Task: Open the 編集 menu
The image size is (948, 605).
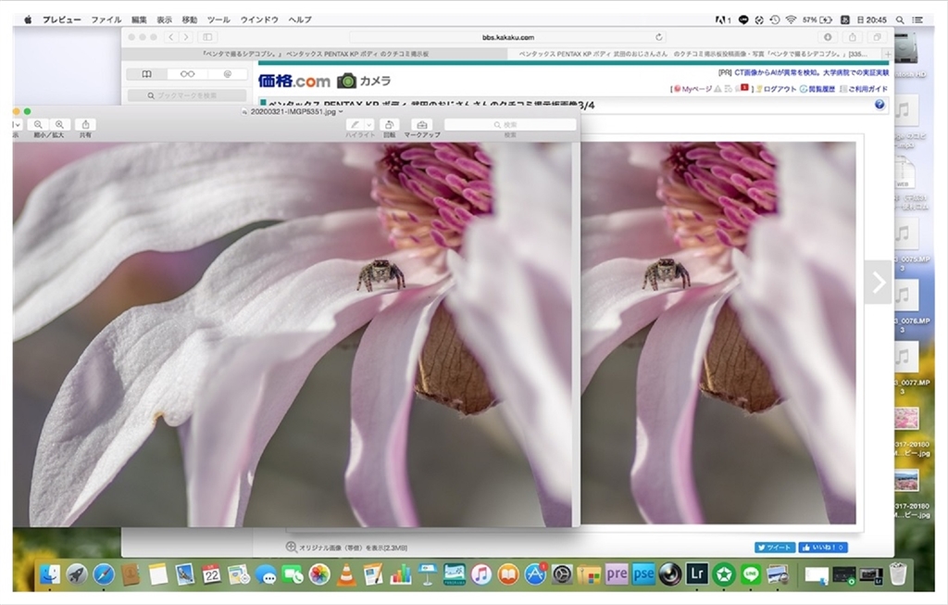Action: pos(139,20)
